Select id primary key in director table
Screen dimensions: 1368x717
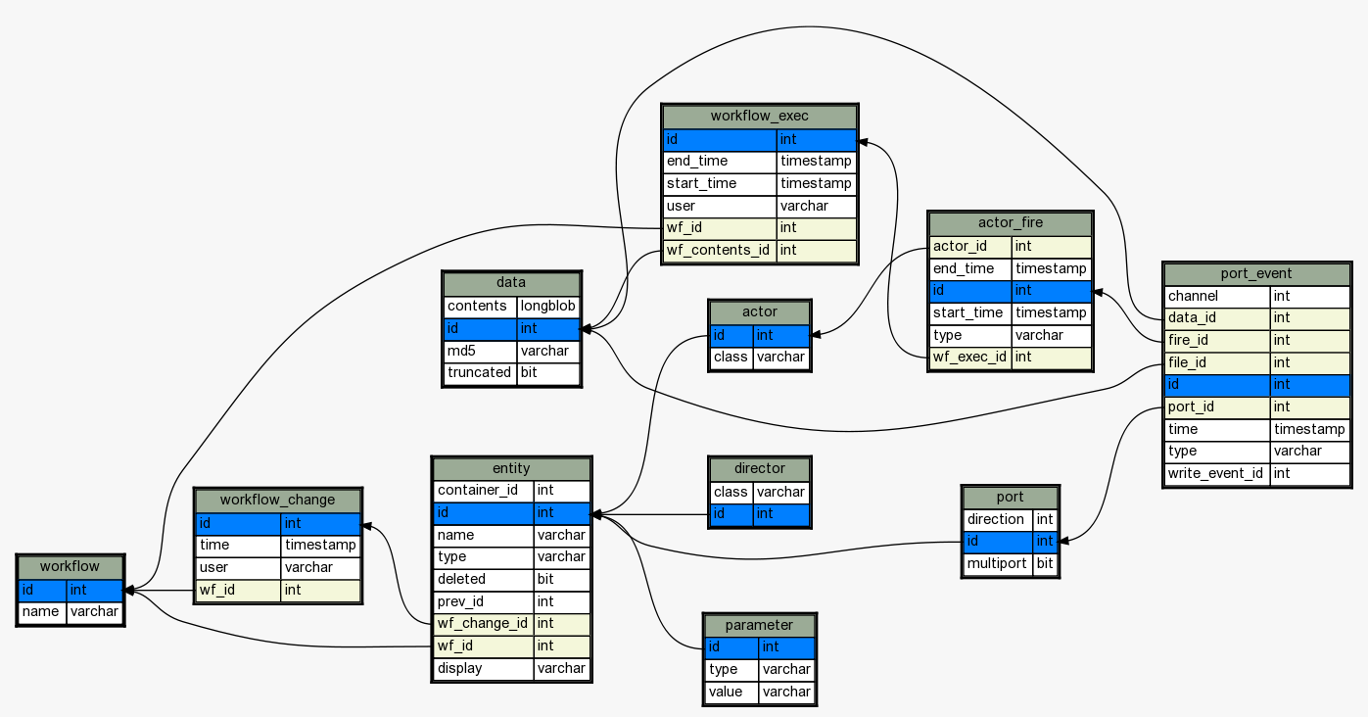pos(760,514)
